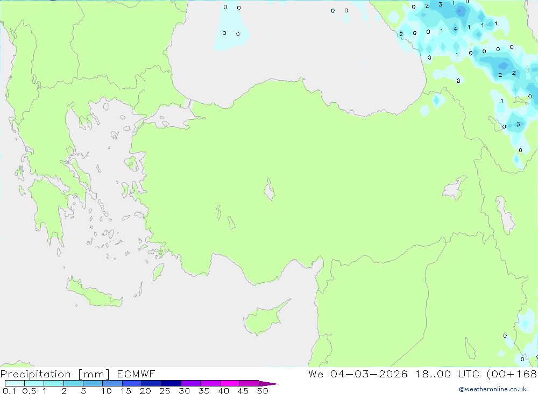Click the 'ECMWF' model label
Screen dimensions: 538x394
(136, 374)
